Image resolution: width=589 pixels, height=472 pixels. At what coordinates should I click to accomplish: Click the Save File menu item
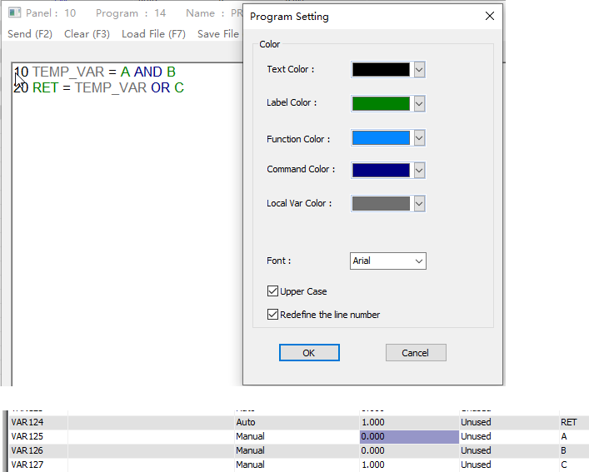click(218, 34)
